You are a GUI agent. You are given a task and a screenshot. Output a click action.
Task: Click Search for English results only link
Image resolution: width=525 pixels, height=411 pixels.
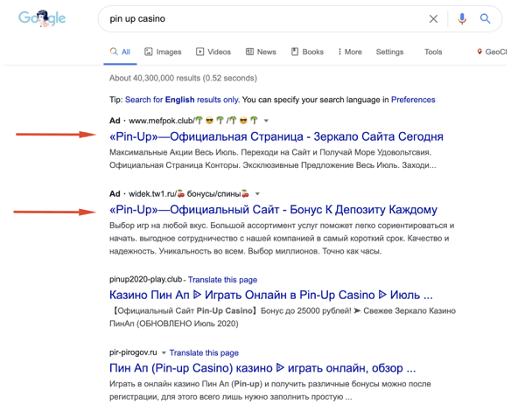[181, 100]
